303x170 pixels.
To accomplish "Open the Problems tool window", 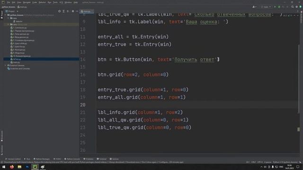I will click(x=89, y=159).
